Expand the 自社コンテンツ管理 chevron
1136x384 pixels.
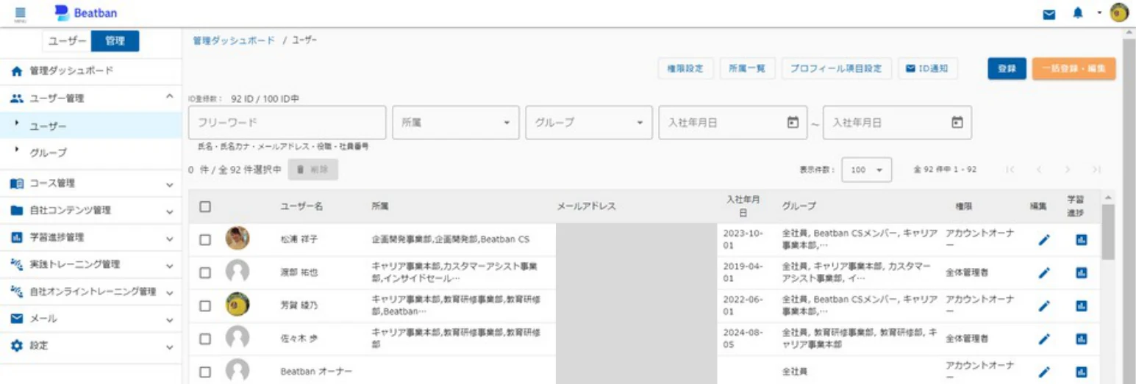click(170, 211)
